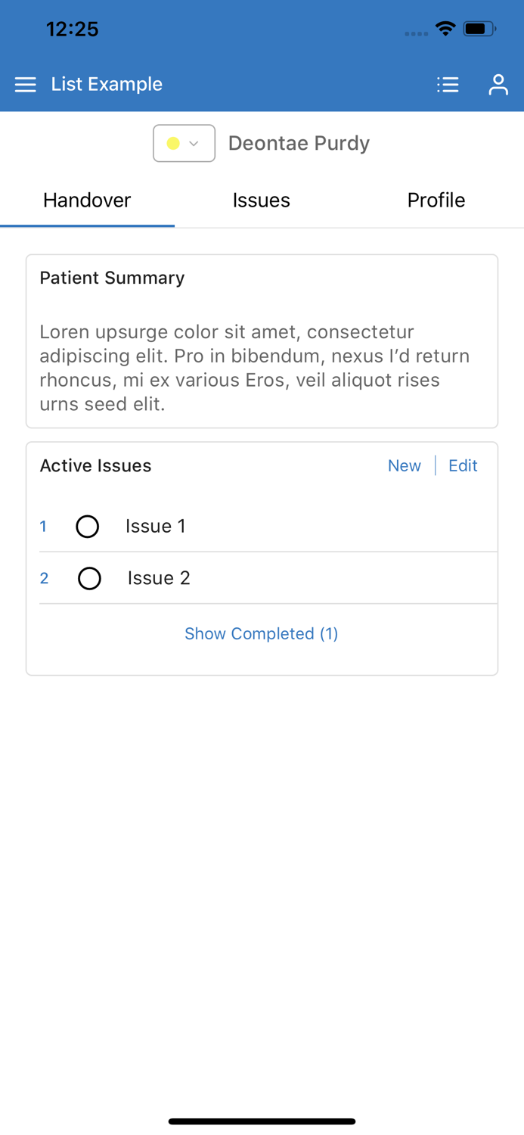Edit the Active Issues list
The image size is (524, 1135).
[463, 466]
